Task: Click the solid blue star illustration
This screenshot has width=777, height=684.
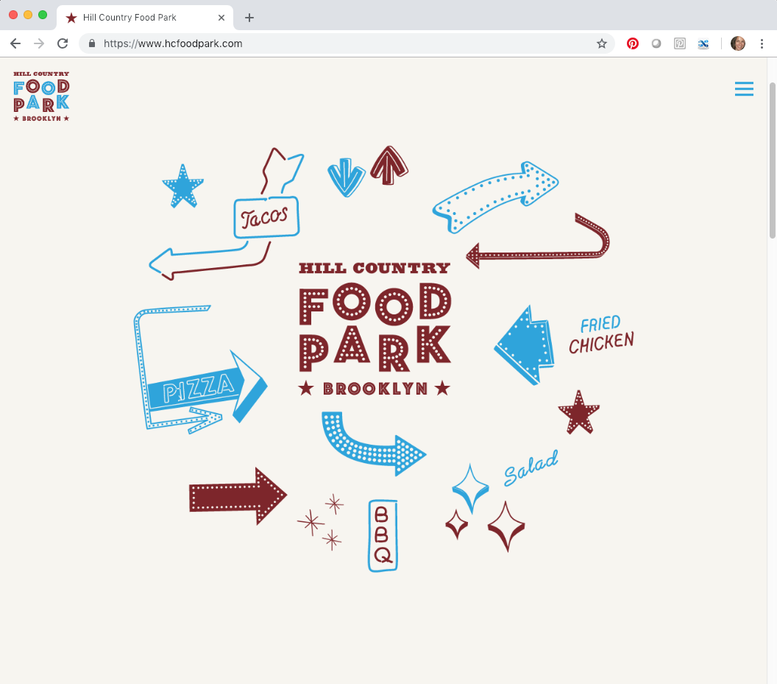Action: pyautogui.click(x=183, y=186)
